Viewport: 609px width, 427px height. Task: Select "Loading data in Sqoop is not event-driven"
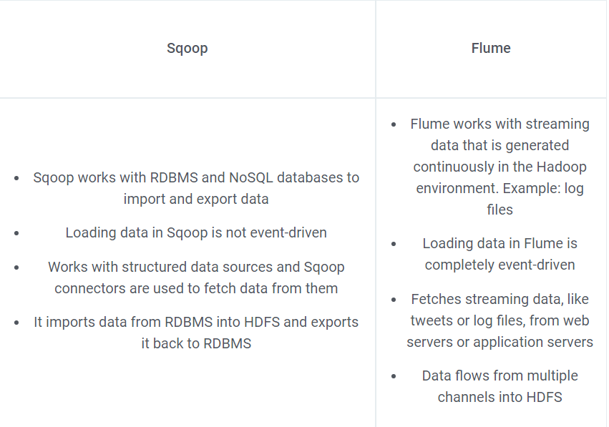(x=195, y=232)
